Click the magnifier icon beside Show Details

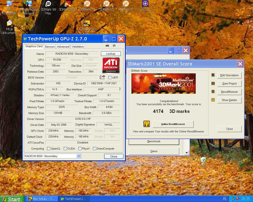click(x=213, y=100)
